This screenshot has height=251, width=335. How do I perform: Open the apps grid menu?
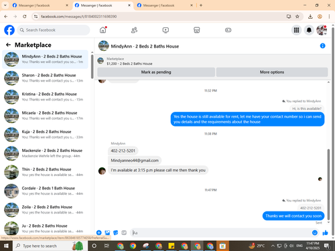click(x=296, y=30)
